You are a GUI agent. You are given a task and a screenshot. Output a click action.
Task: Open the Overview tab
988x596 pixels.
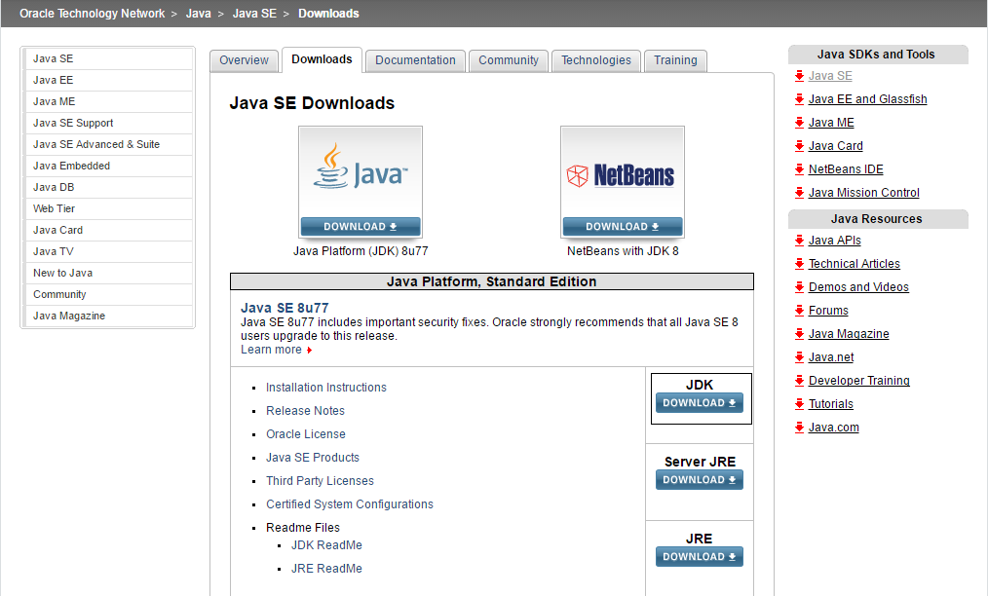click(244, 60)
